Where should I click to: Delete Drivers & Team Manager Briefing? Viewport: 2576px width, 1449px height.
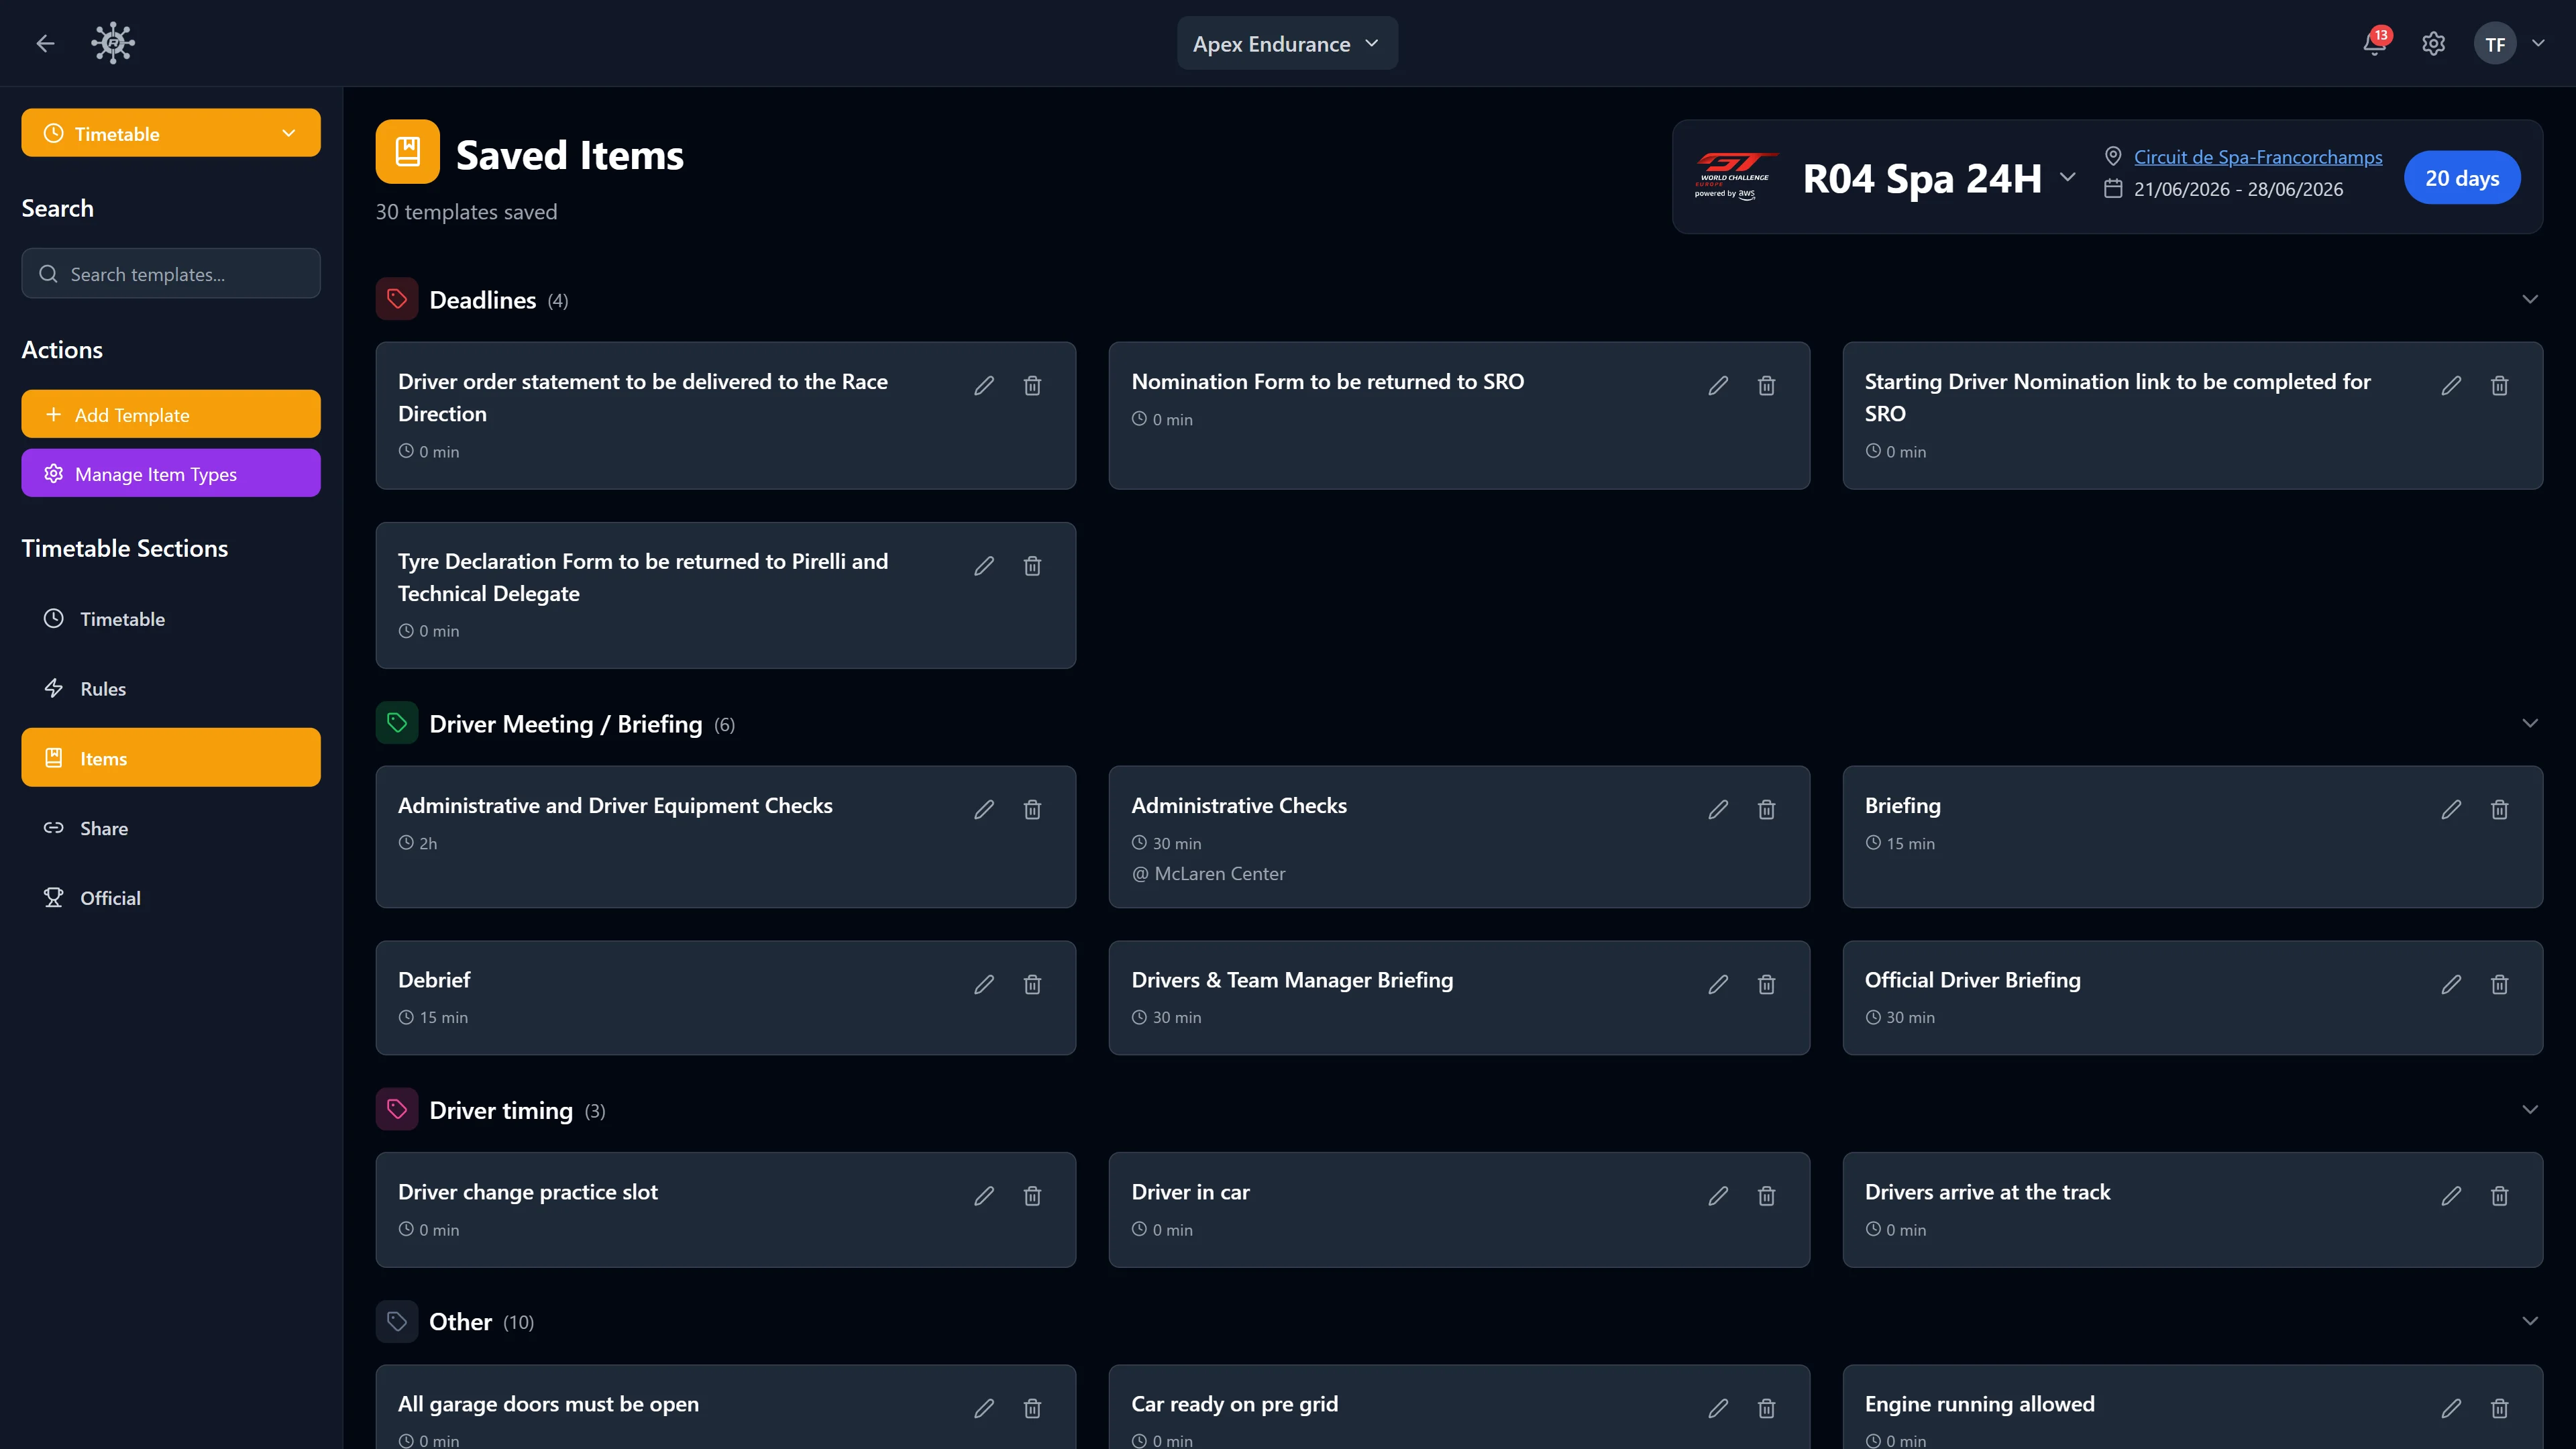point(1767,984)
